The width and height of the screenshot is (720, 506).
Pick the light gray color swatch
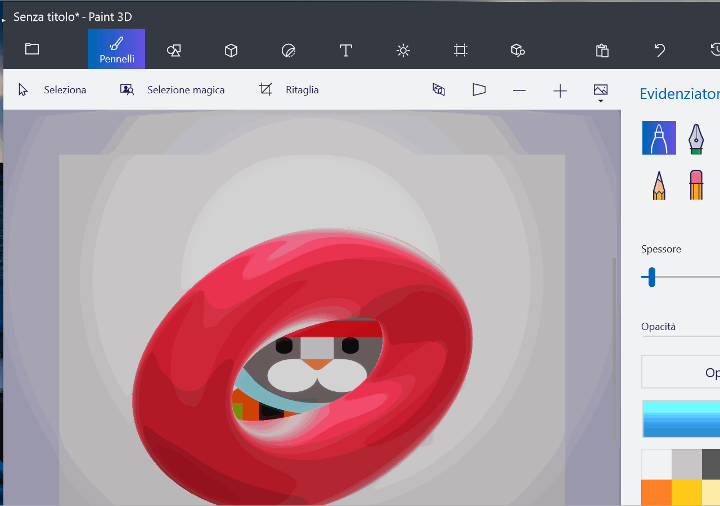[687, 465]
